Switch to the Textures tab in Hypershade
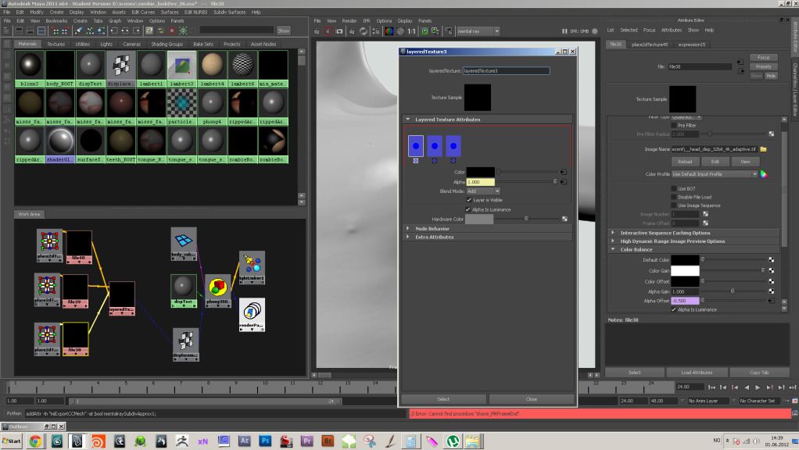 click(56, 45)
